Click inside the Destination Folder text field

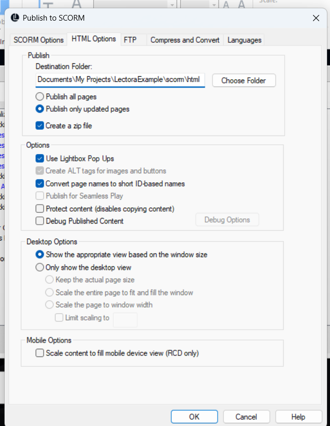pyautogui.click(x=119, y=80)
